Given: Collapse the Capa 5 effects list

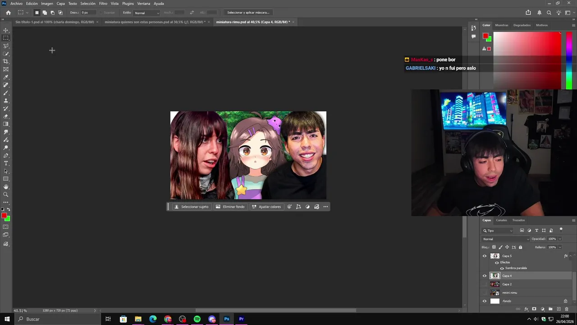Looking at the screenshot, I should (571, 256).
